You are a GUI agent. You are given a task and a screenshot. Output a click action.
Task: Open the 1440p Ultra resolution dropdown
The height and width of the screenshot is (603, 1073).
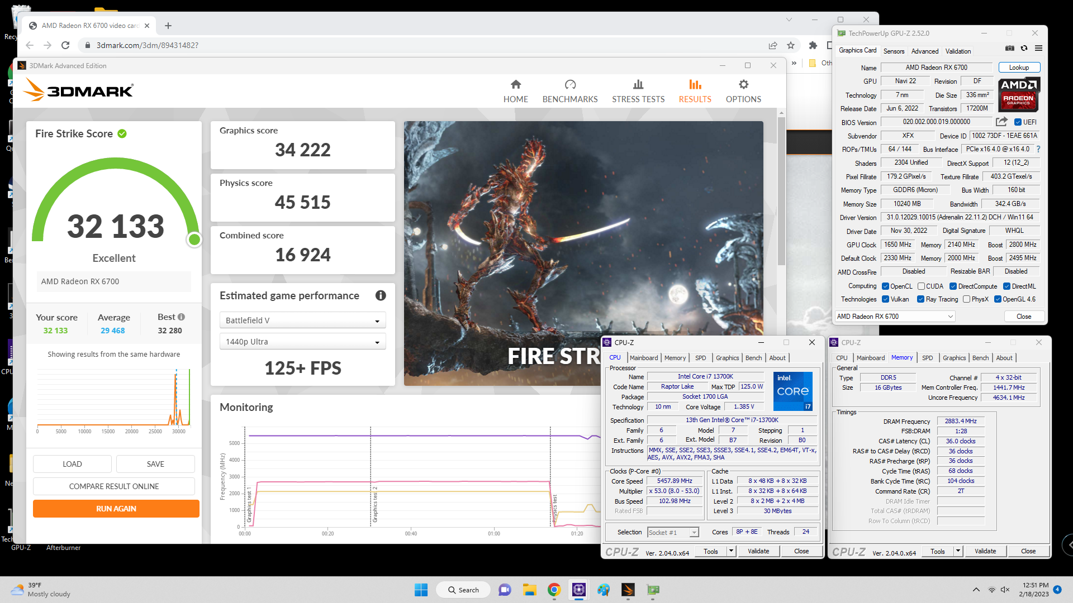point(302,342)
